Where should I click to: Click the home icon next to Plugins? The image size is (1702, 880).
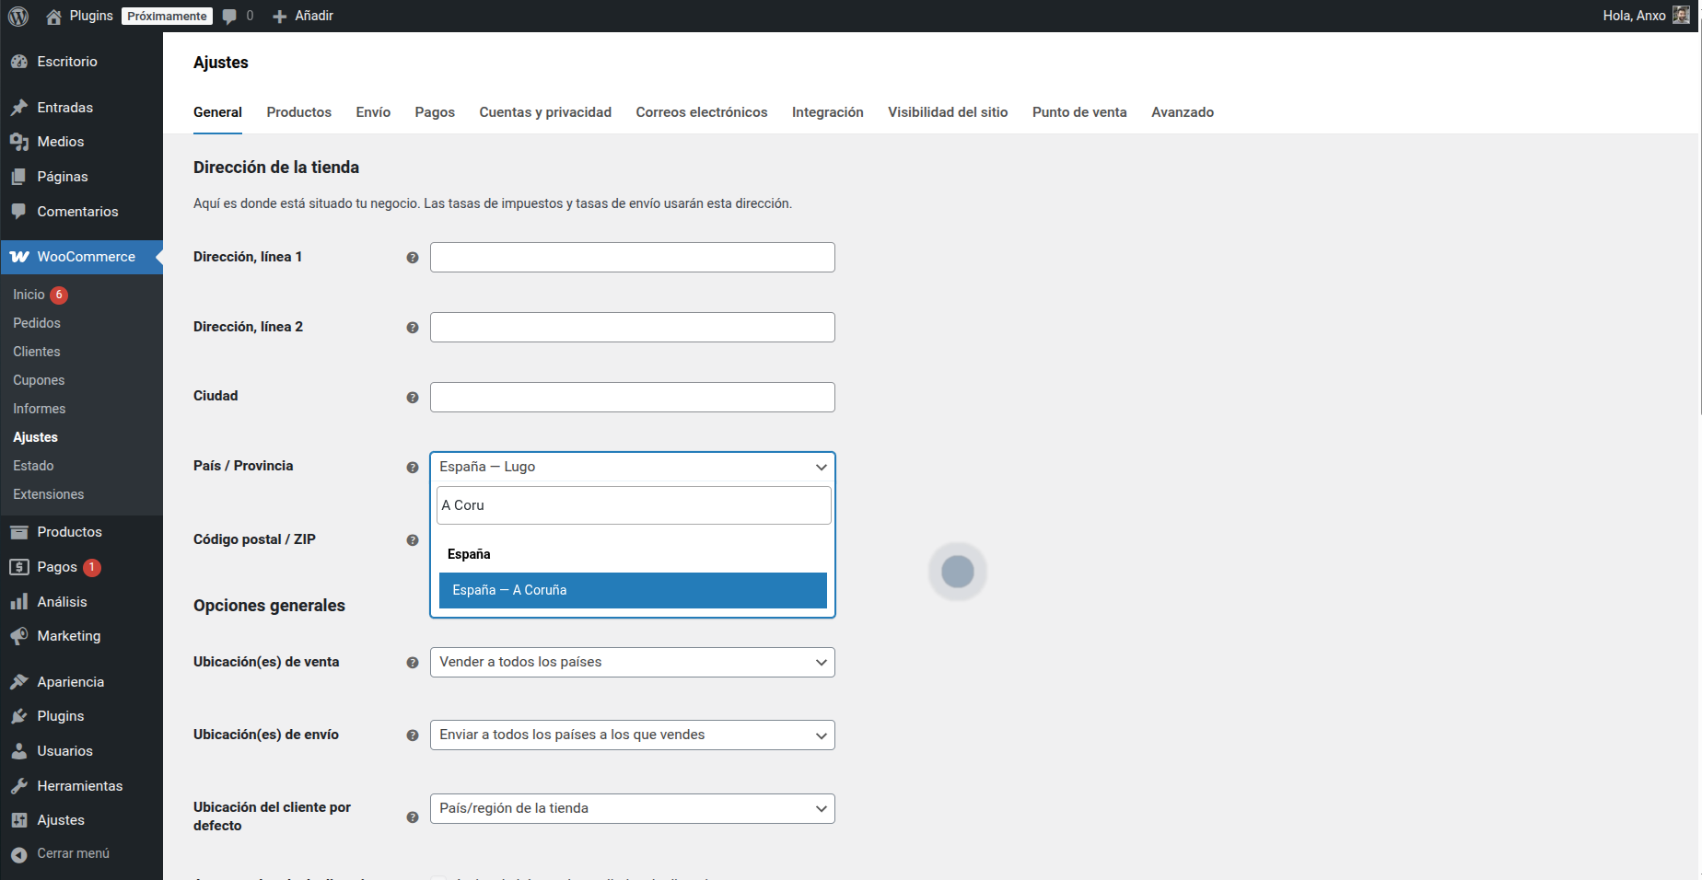click(52, 16)
